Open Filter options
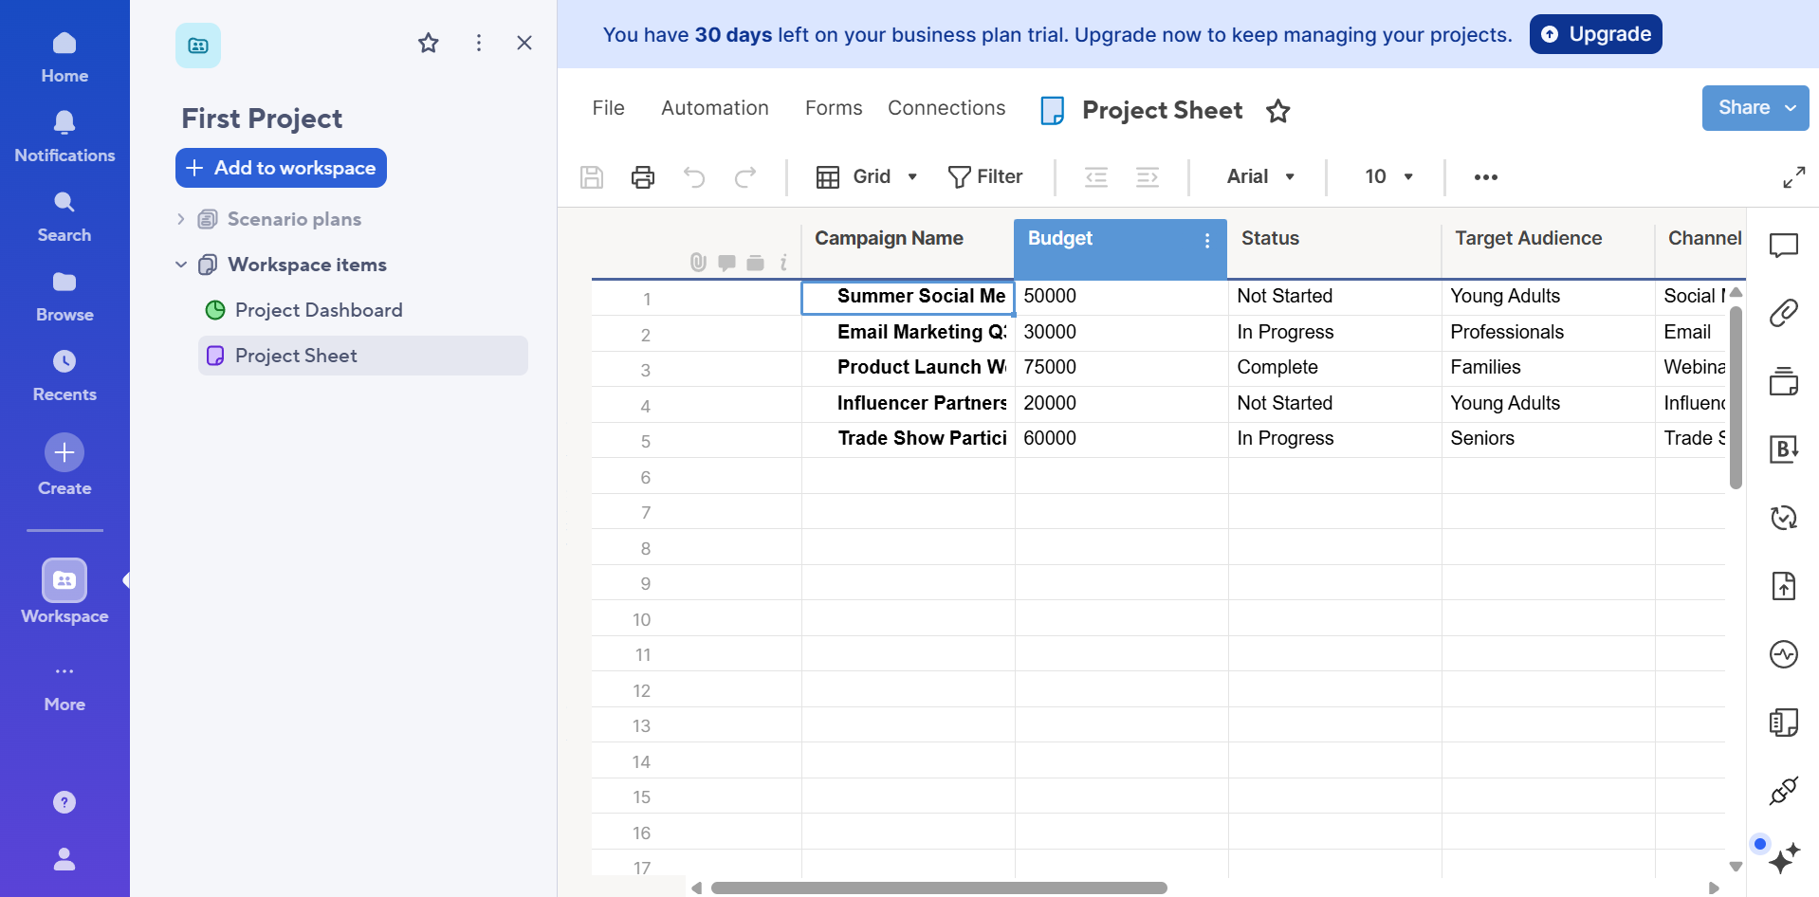The width and height of the screenshot is (1819, 897). pos(985,177)
